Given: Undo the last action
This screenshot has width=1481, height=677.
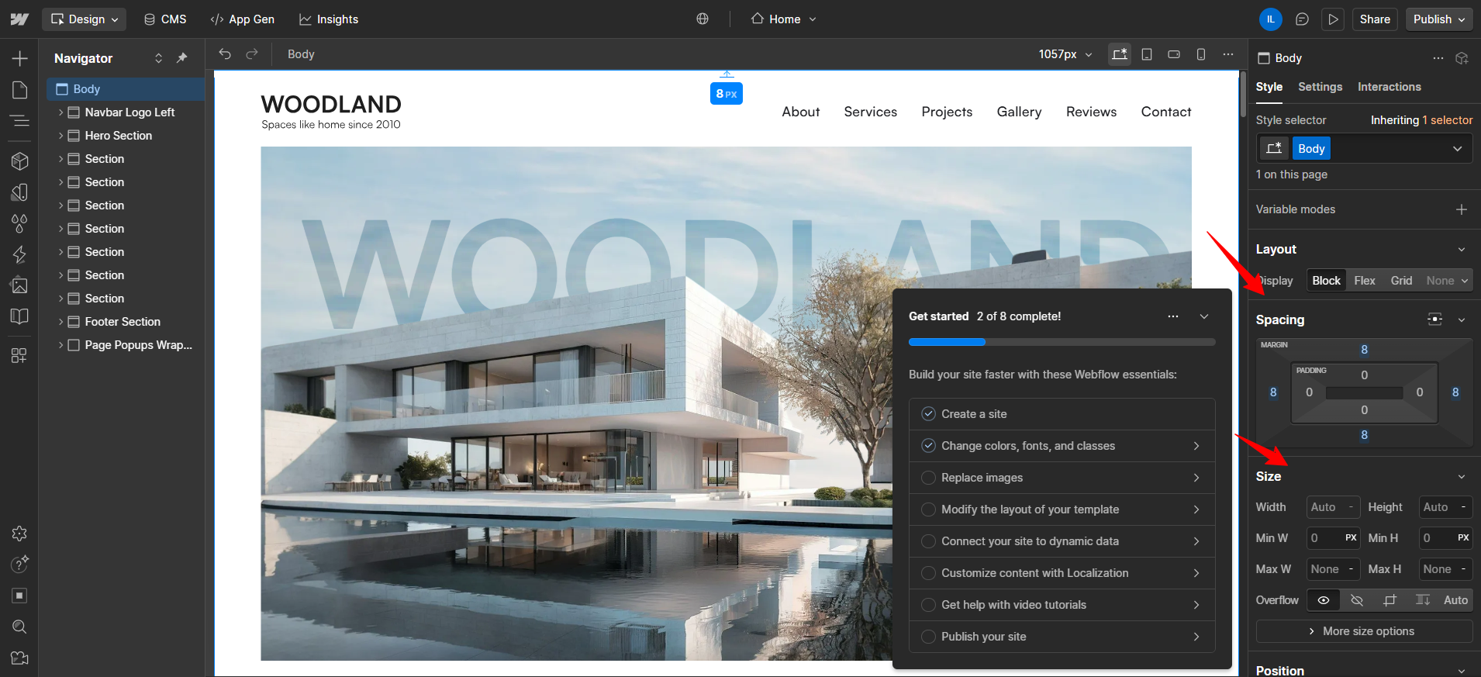Looking at the screenshot, I should [225, 54].
